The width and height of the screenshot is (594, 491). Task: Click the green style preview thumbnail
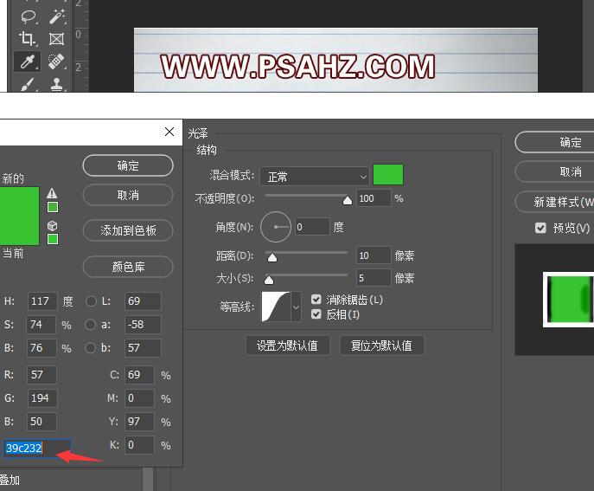pyautogui.click(x=568, y=300)
